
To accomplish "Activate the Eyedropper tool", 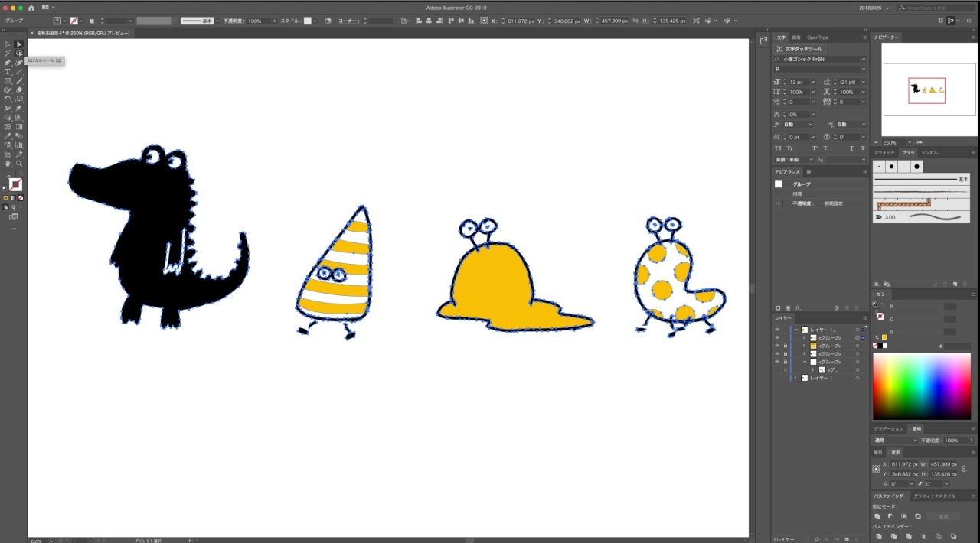I will [8, 136].
